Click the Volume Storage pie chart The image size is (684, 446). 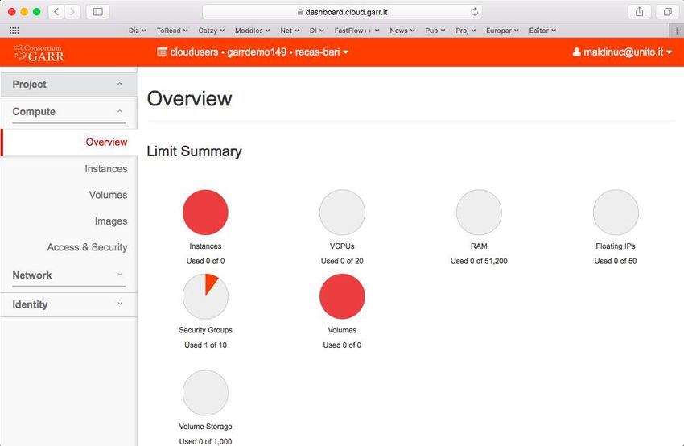[x=205, y=393]
